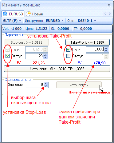114x143 pixels.
Task: Click the Stop-Loss >= 1,3191 button
Action: coord(27,42)
